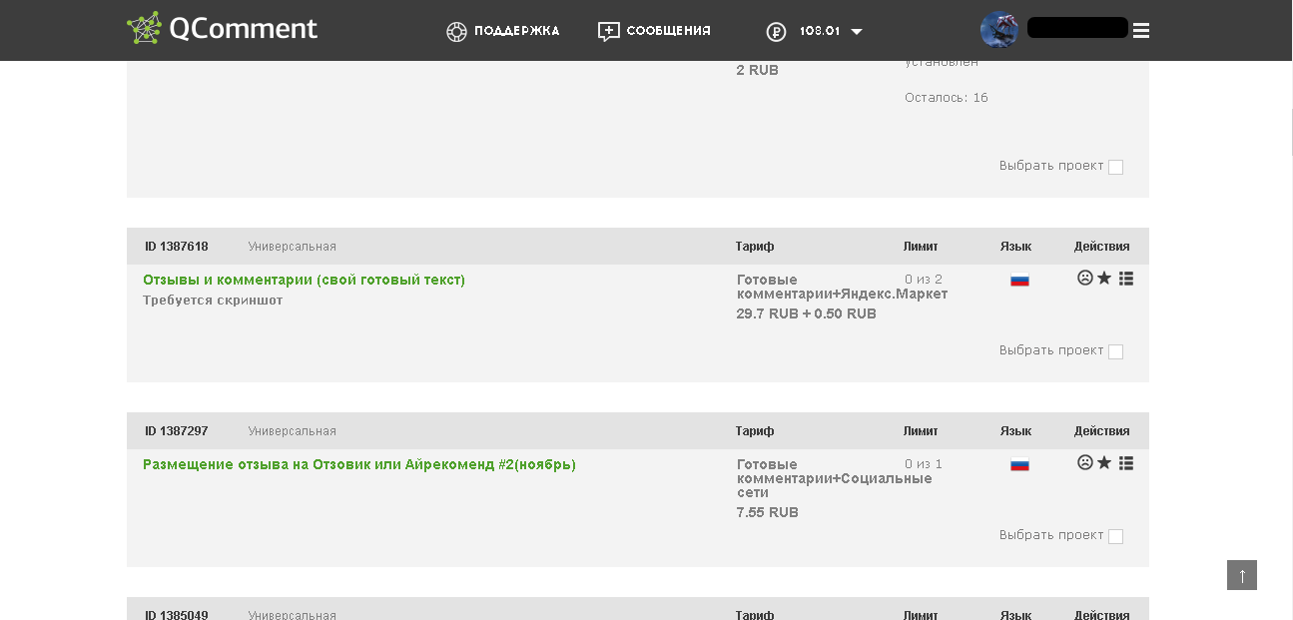Screen dimensions: 1293x620
Task: Click the ruble balance icon
Action: [776, 32]
